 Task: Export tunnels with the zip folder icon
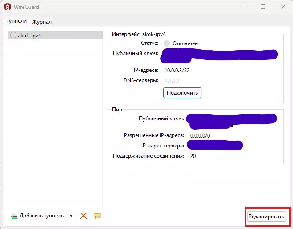click(x=98, y=216)
